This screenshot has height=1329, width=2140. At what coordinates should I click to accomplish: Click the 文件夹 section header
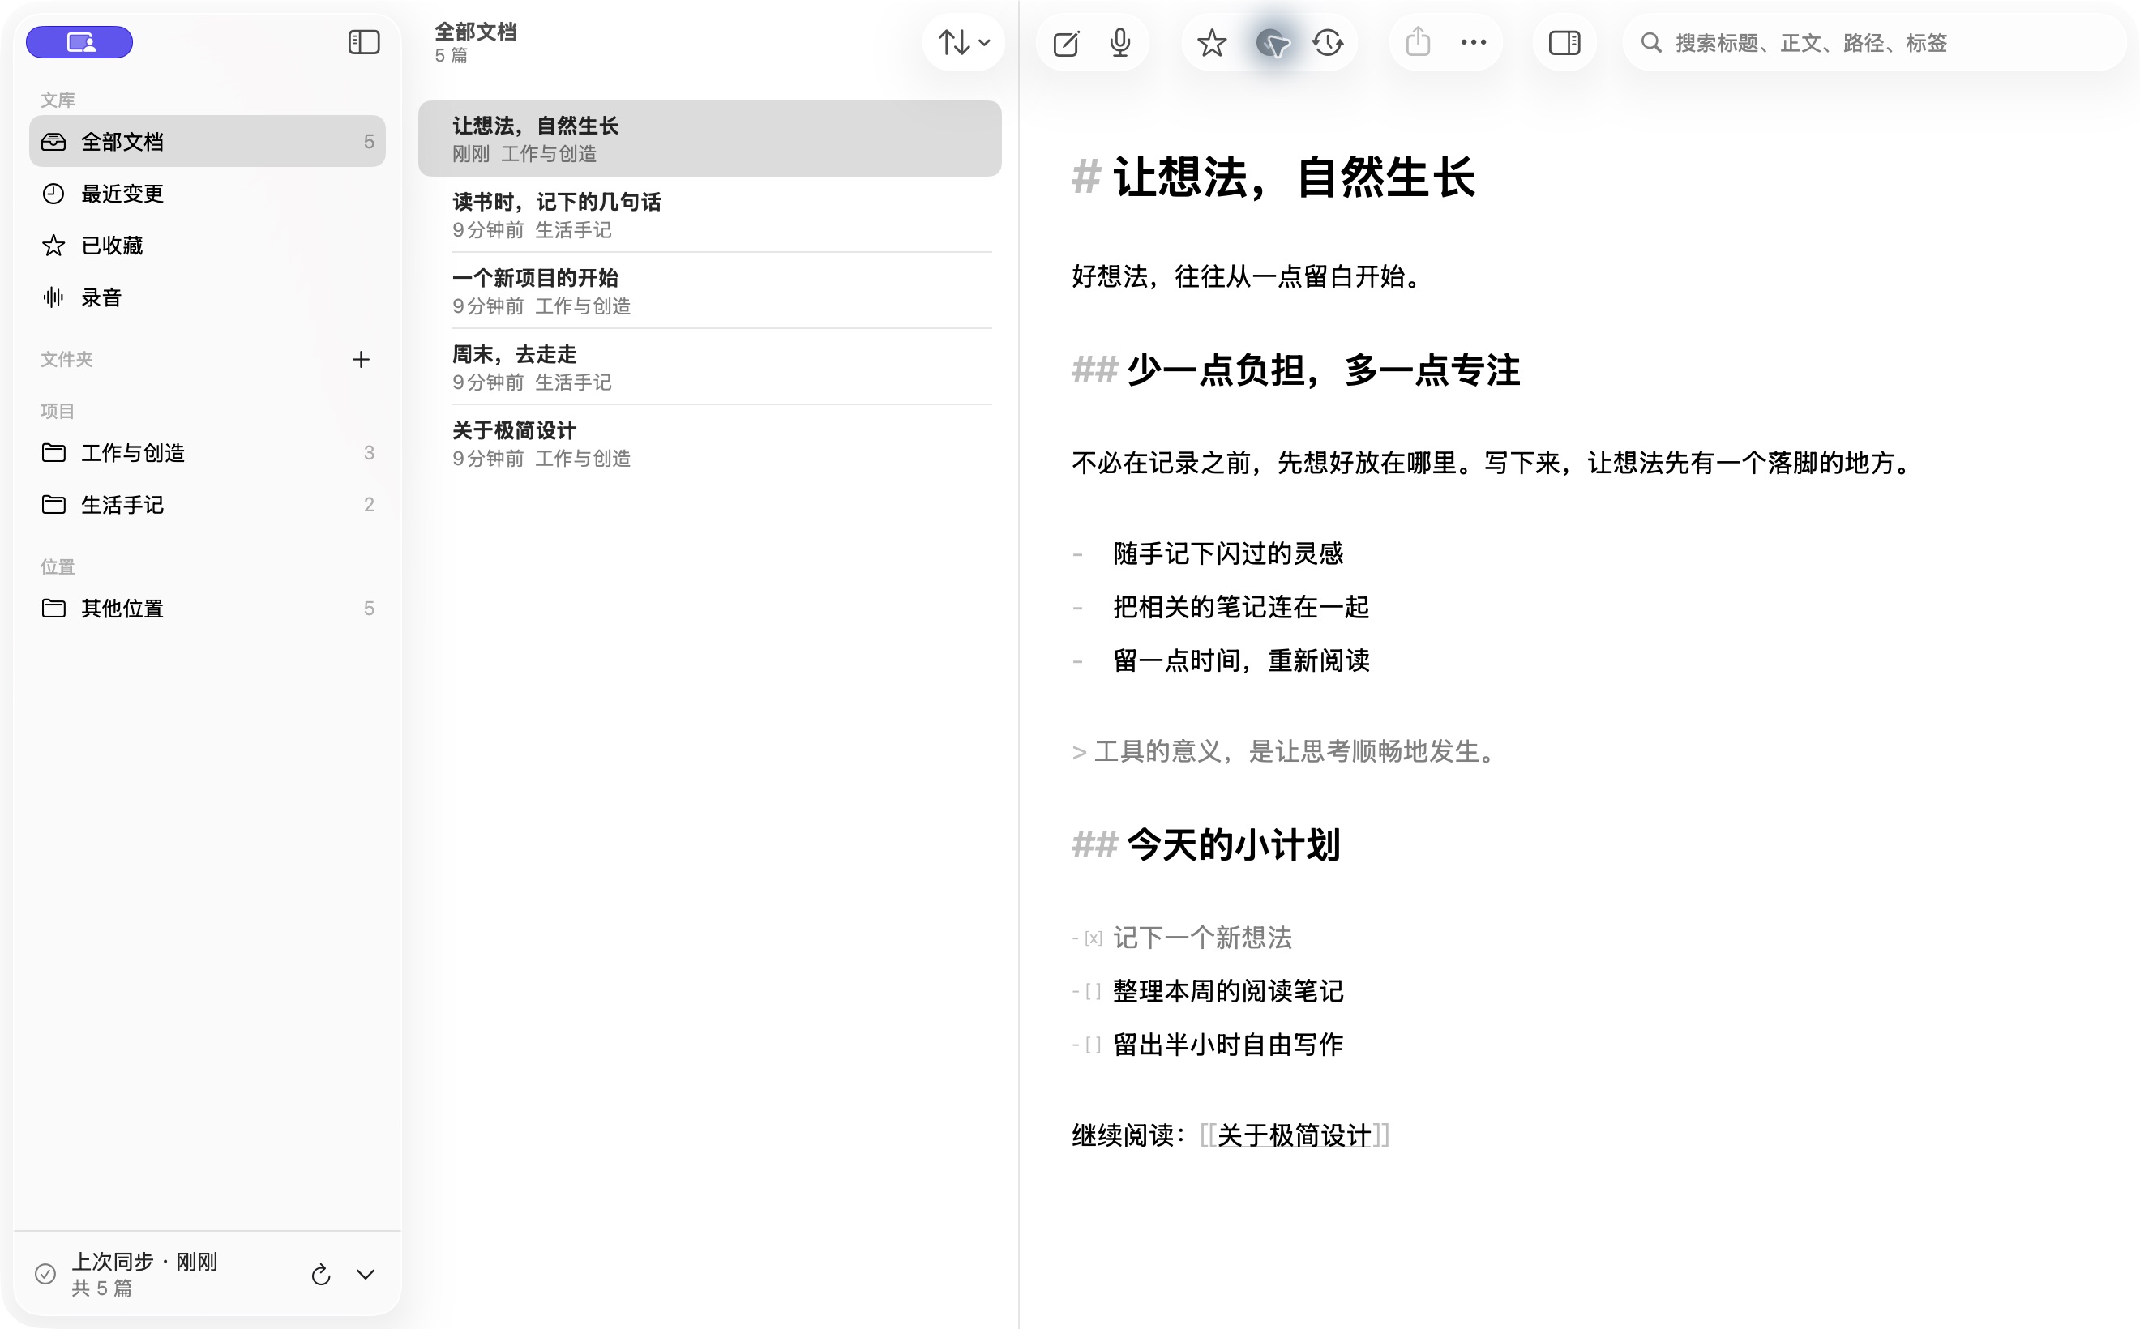[66, 359]
